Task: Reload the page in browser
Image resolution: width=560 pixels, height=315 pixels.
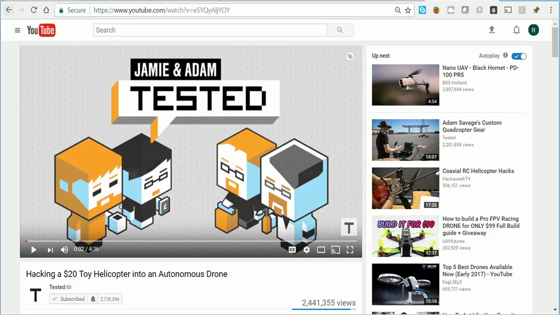Action: 34,10
